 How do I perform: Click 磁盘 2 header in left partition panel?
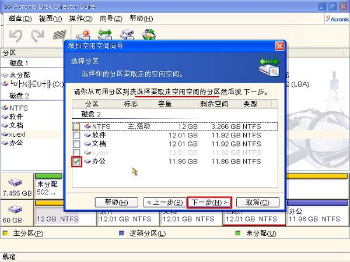pos(19,96)
